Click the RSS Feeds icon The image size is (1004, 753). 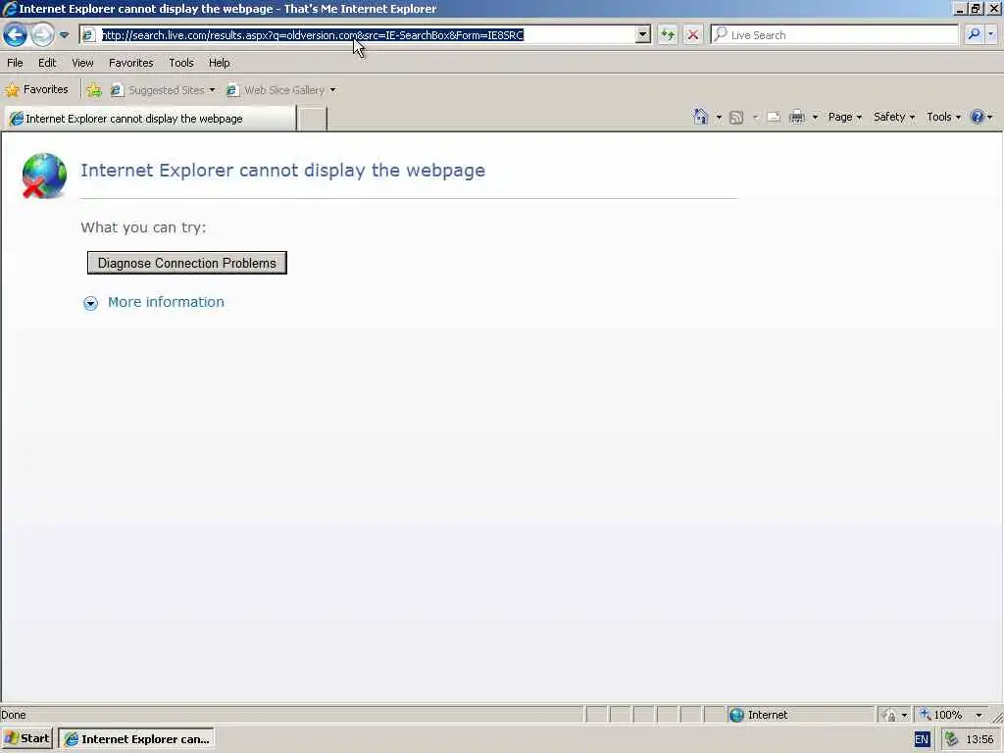736,118
